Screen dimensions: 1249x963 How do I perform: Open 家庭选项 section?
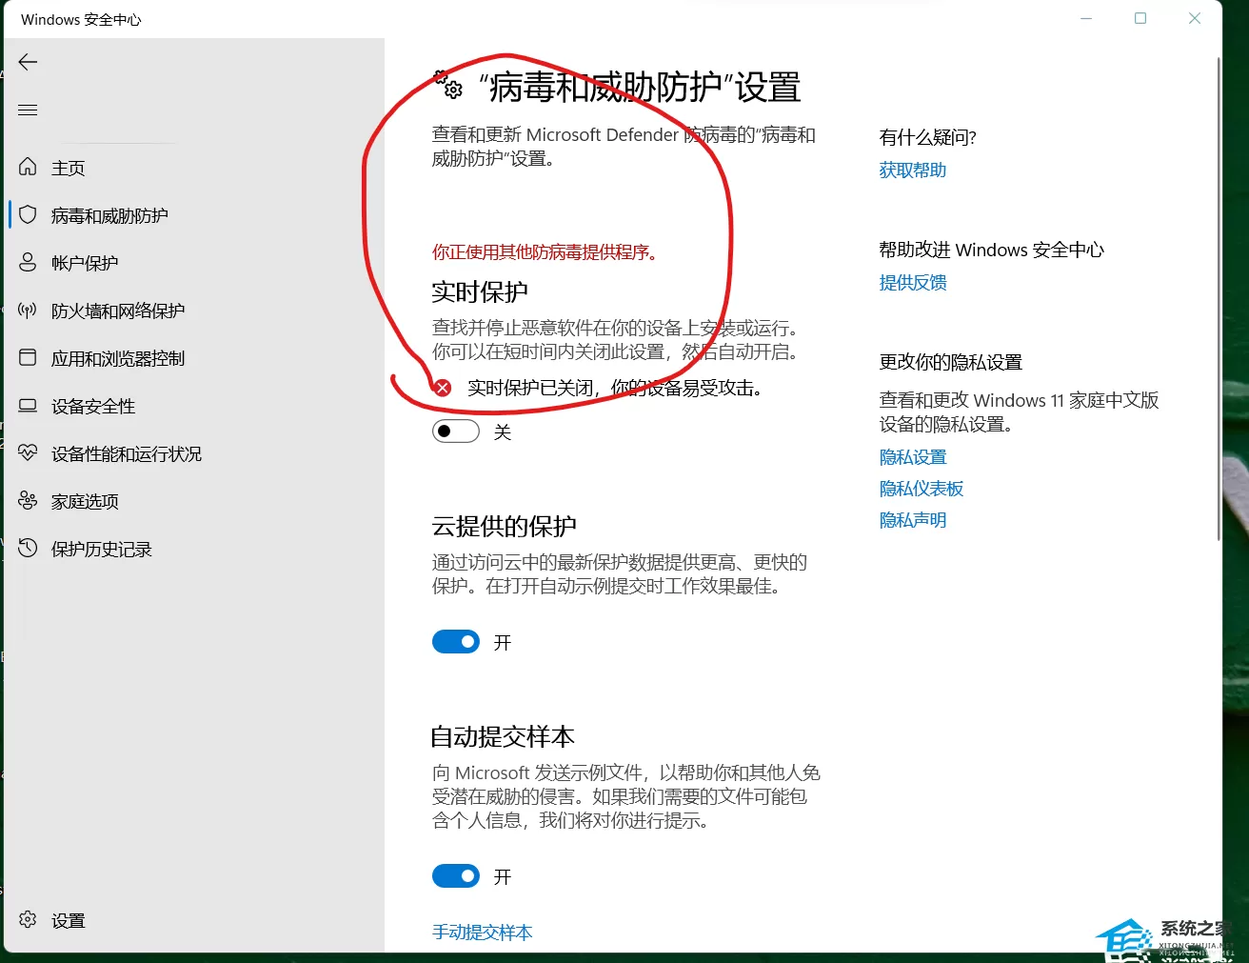(85, 501)
